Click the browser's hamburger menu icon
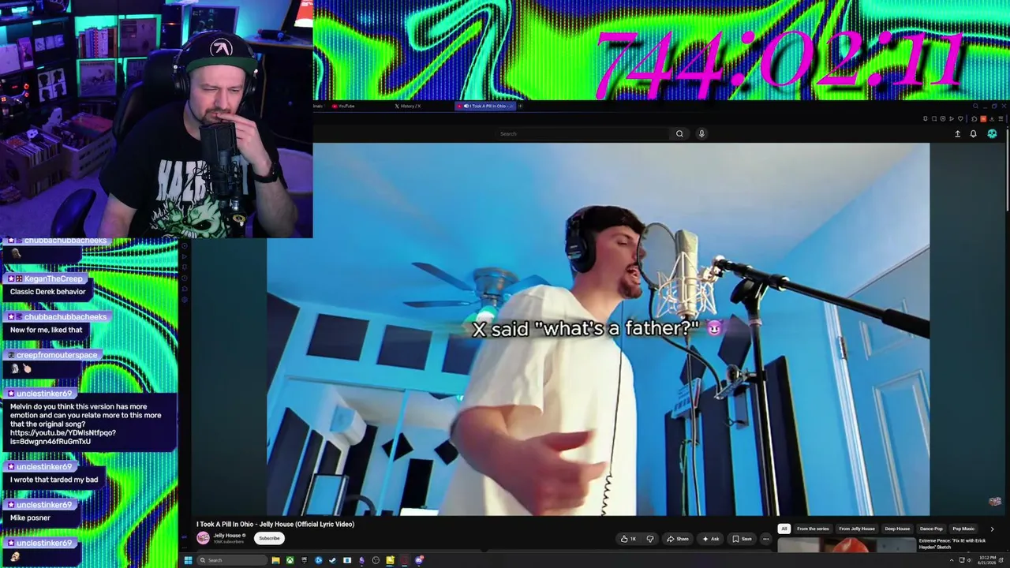This screenshot has height=568, width=1010. pos(1001,119)
